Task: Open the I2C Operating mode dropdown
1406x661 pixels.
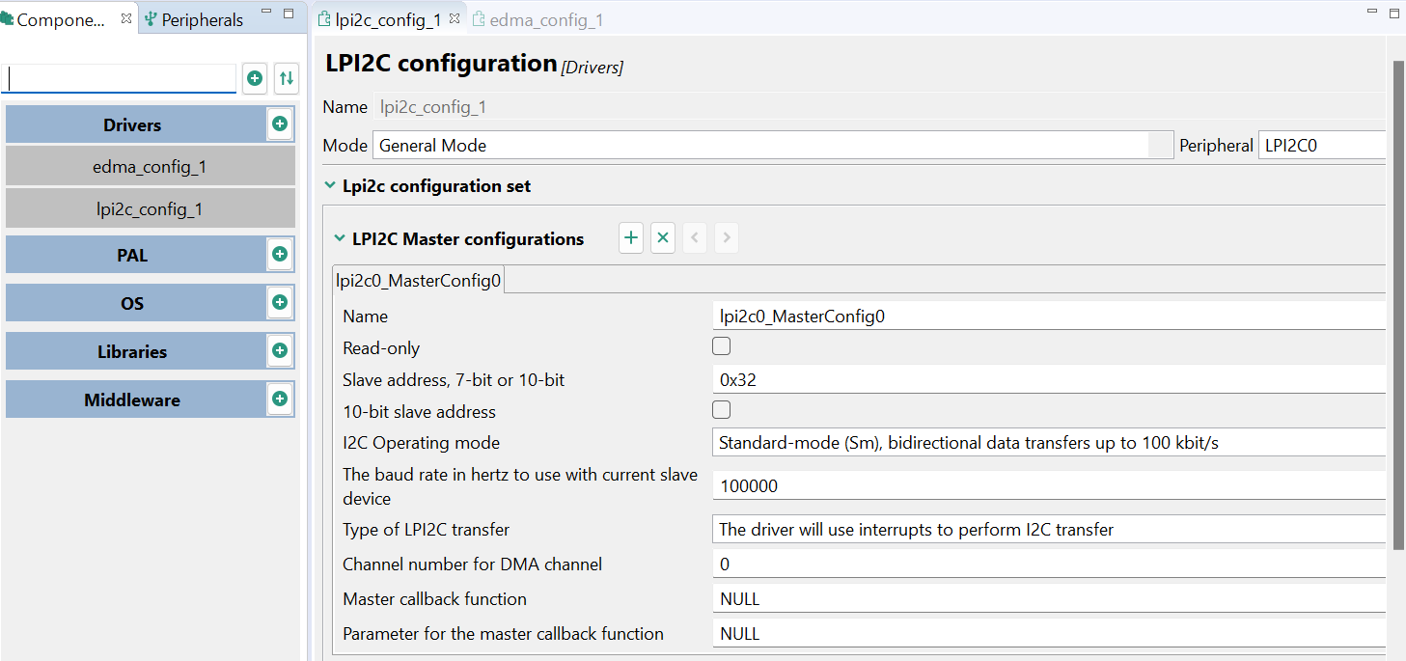Action: coord(1049,443)
